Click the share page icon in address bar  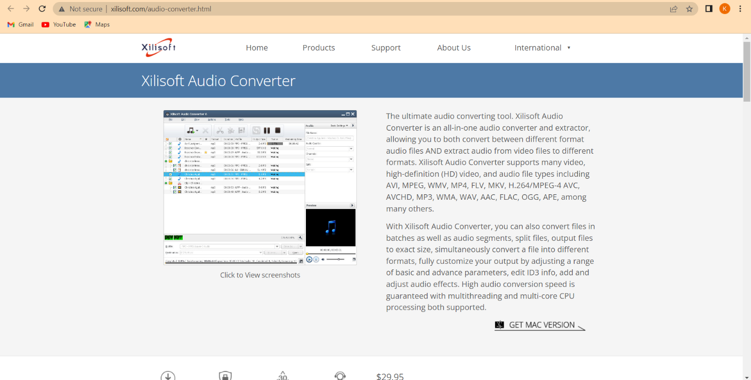coord(674,9)
